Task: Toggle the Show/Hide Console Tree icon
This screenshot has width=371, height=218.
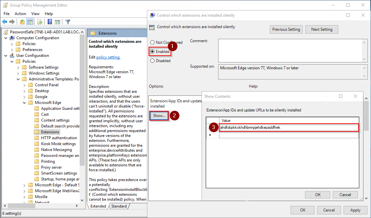Action: coord(30,22)
